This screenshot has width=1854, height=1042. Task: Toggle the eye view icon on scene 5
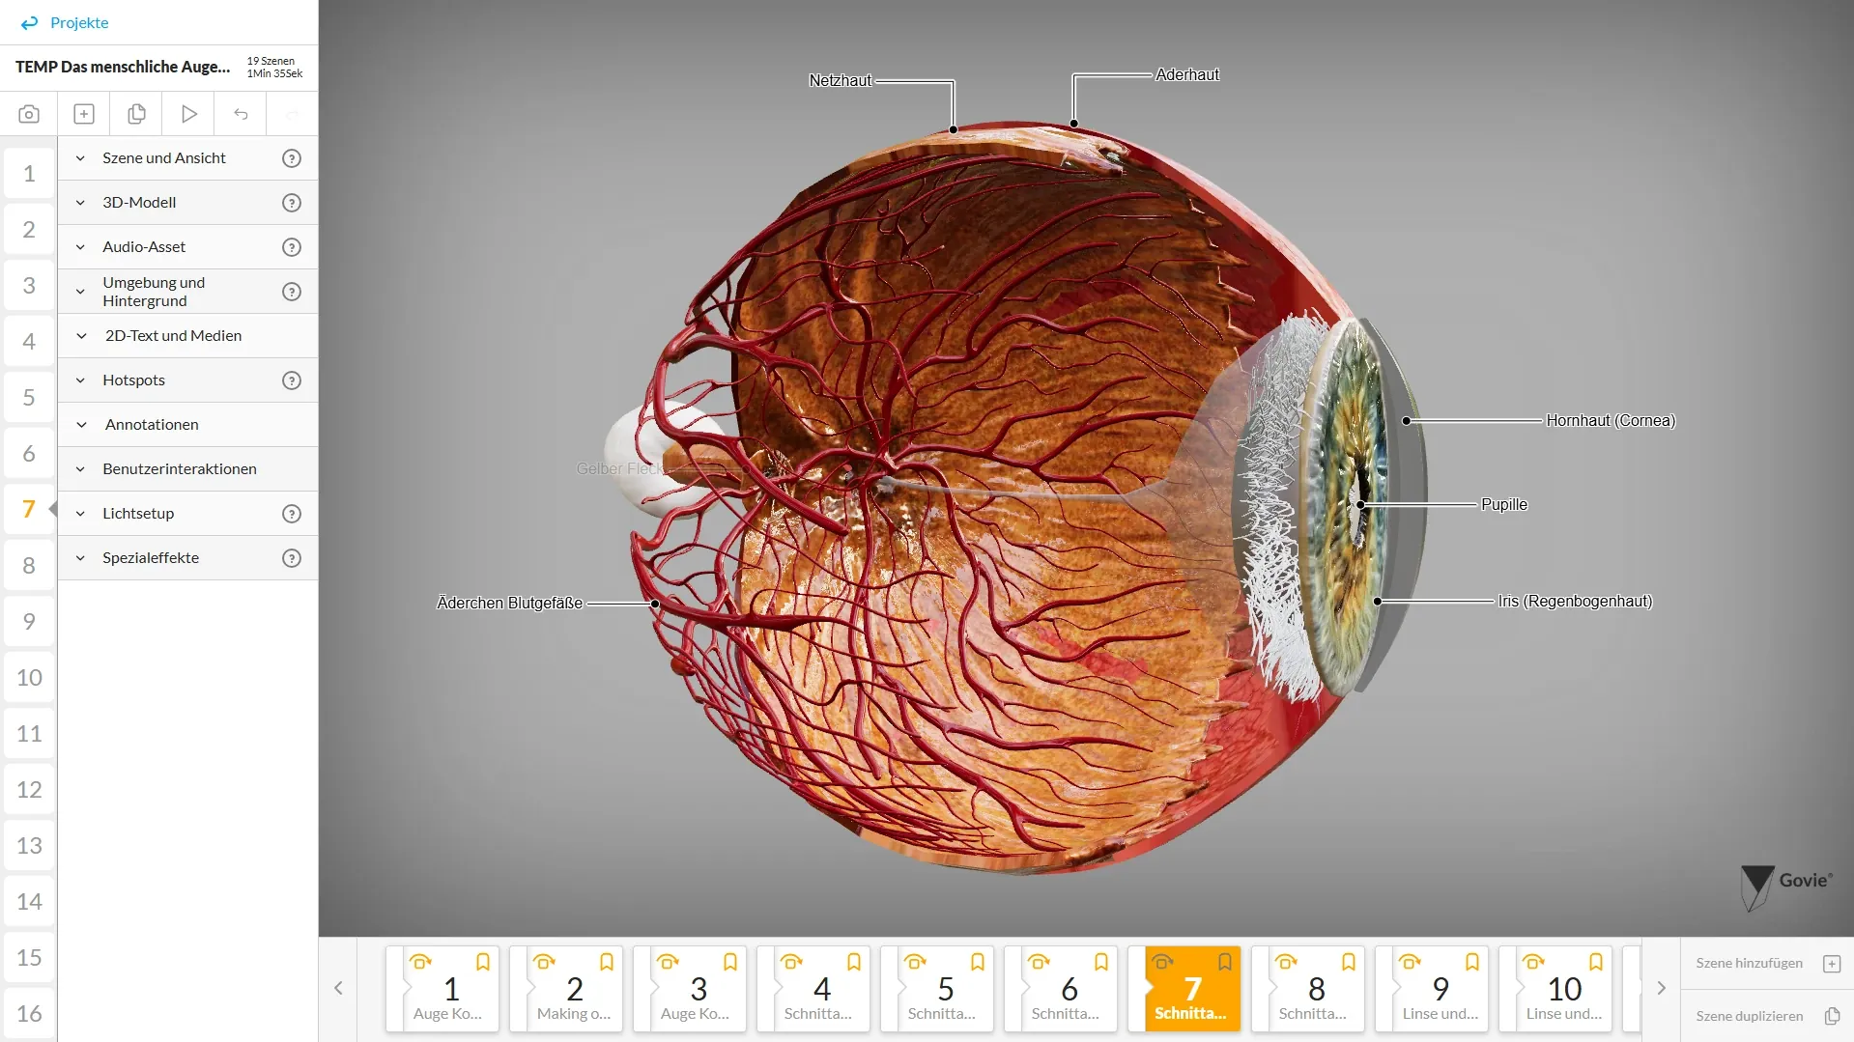(915, 962)
